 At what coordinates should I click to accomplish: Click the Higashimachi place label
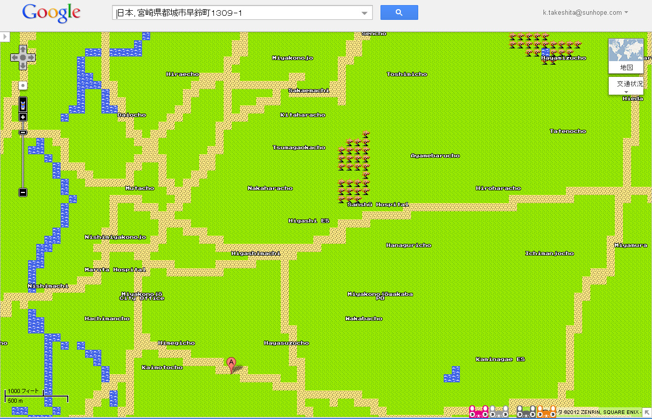coord(256,254)
